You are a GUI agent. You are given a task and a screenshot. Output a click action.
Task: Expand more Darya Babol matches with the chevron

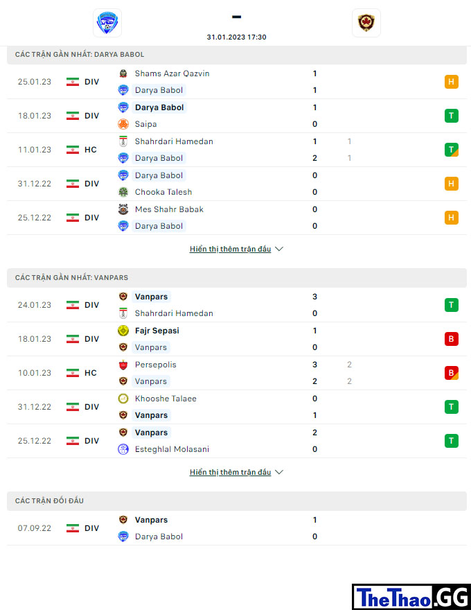279,249
